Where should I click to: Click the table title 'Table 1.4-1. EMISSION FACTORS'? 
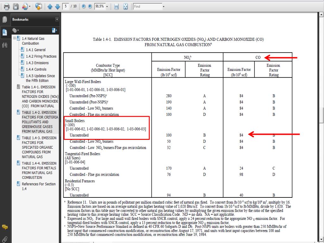pos(178,42)
